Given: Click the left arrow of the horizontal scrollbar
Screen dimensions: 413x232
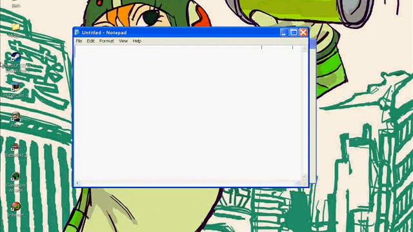Looking at the screenshot, I should (x=77, y=183).
